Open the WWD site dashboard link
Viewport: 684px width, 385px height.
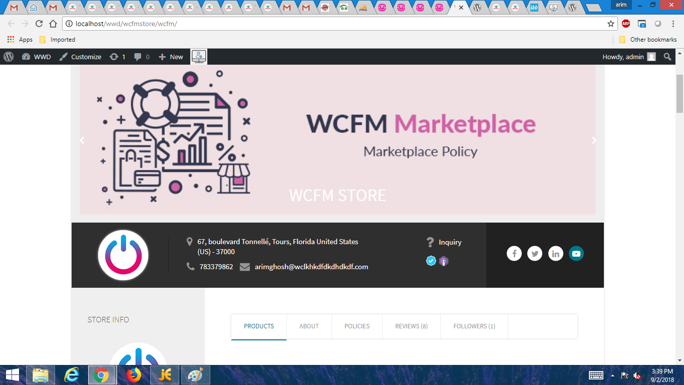click(37, 57)
